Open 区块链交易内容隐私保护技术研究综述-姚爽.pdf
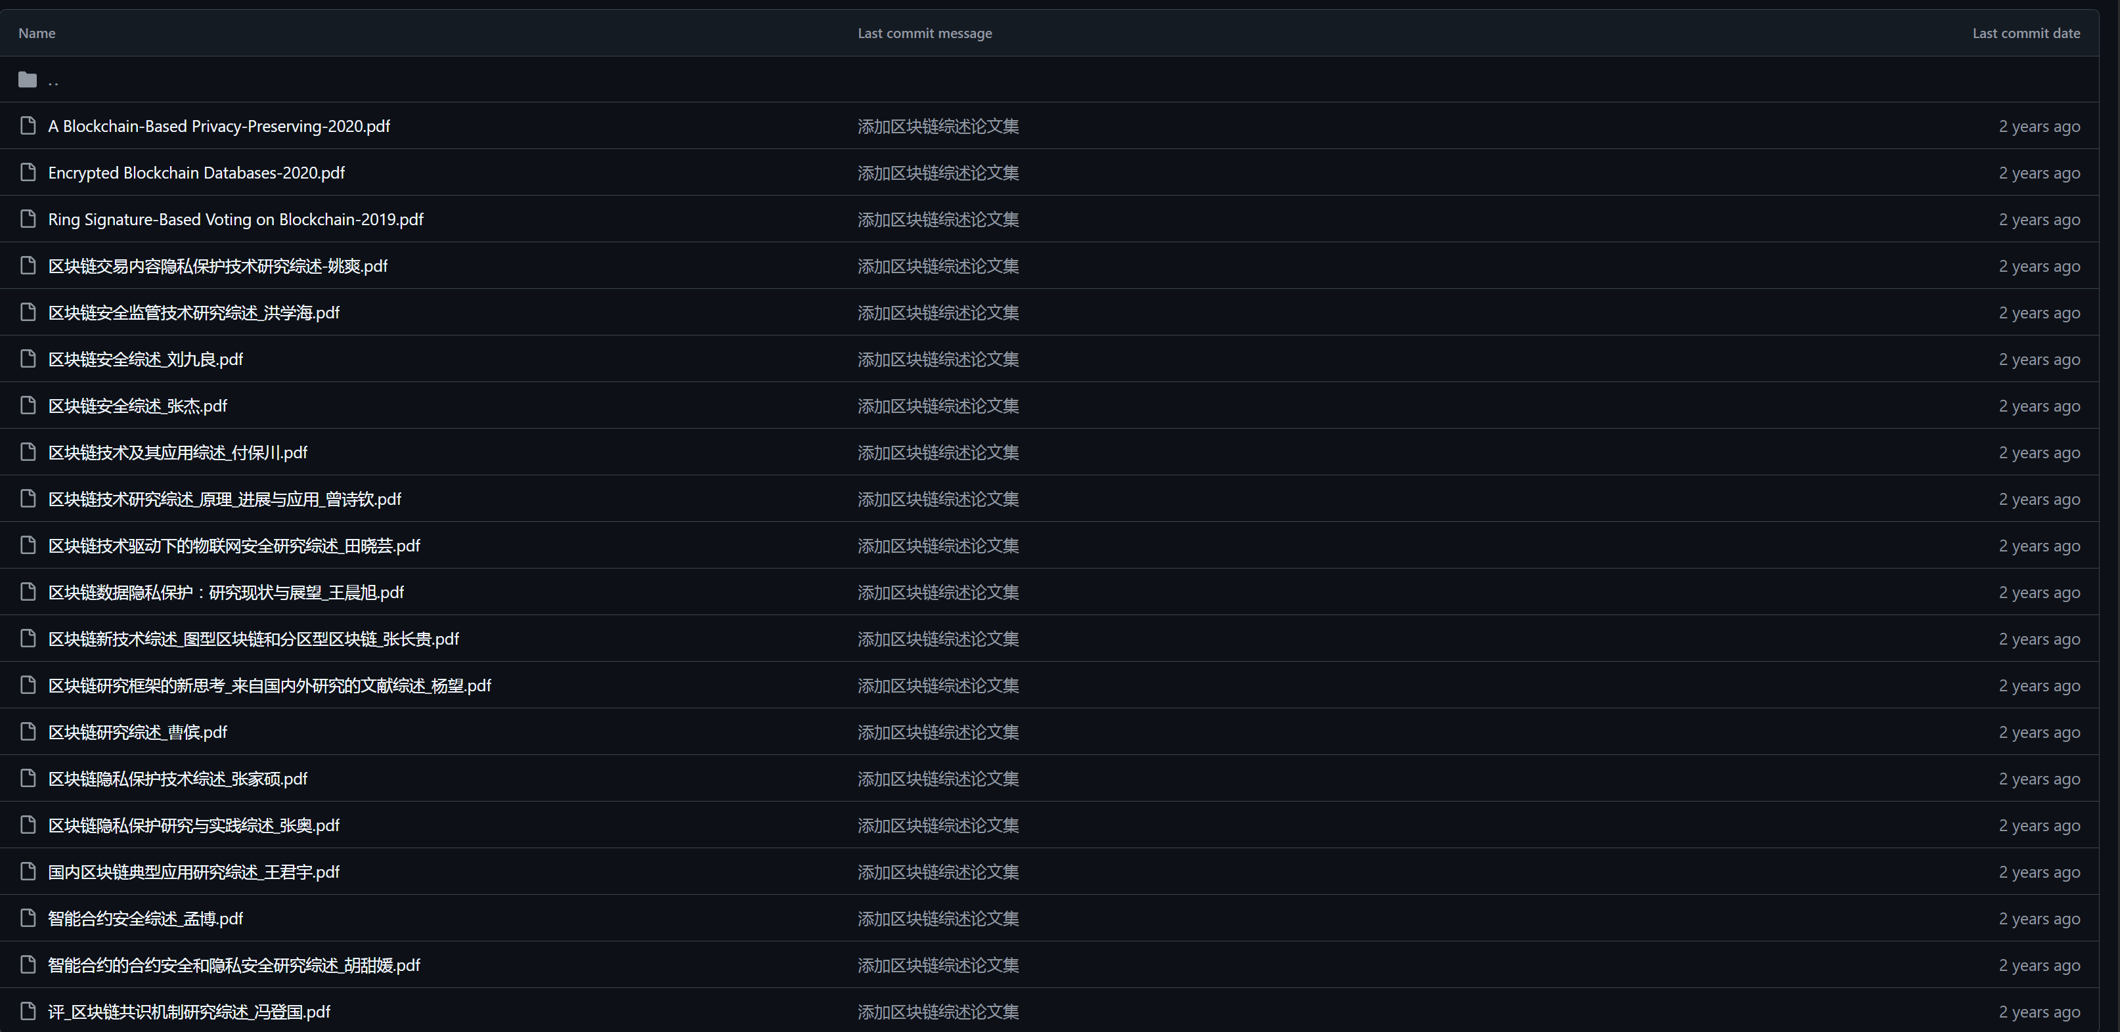2120x1032 pixels. (x=217, y=266)
